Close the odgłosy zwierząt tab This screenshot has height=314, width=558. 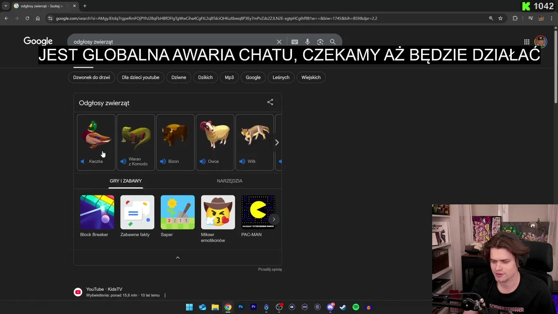pyautogui.click(x=74, y=6)
